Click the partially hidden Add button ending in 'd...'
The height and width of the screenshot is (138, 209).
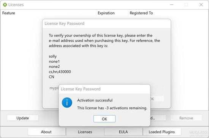point(158,118)
